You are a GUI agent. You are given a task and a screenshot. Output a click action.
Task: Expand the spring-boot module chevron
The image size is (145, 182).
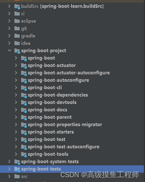coord(16,58)
